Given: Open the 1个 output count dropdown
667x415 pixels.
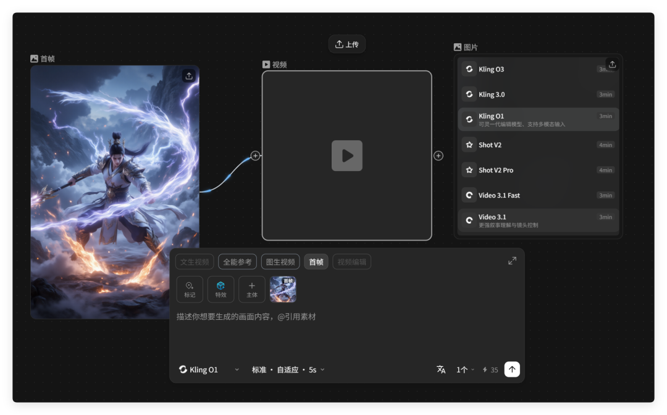Looking at the screenshot, I should click(x=465, y=369).
